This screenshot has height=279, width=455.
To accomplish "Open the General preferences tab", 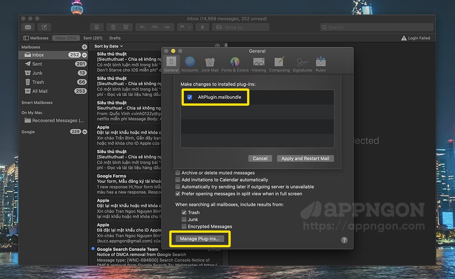I will coord(171,64).
